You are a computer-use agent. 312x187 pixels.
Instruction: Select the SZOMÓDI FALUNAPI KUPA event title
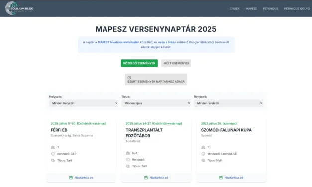(x=226, y=130)
